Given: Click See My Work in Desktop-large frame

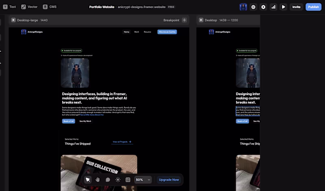Looking at the screenshot, I should pyautogui.click(x=85, y=121).
